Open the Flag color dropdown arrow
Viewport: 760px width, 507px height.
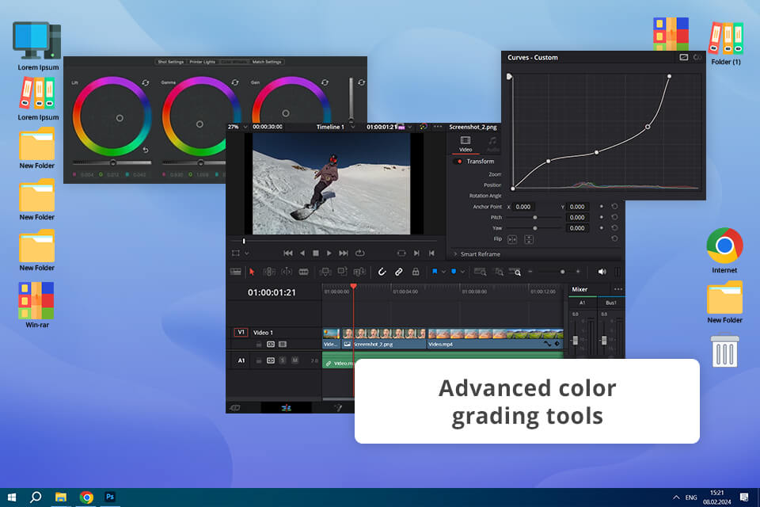pyautogui.click(x=443, y=273)
